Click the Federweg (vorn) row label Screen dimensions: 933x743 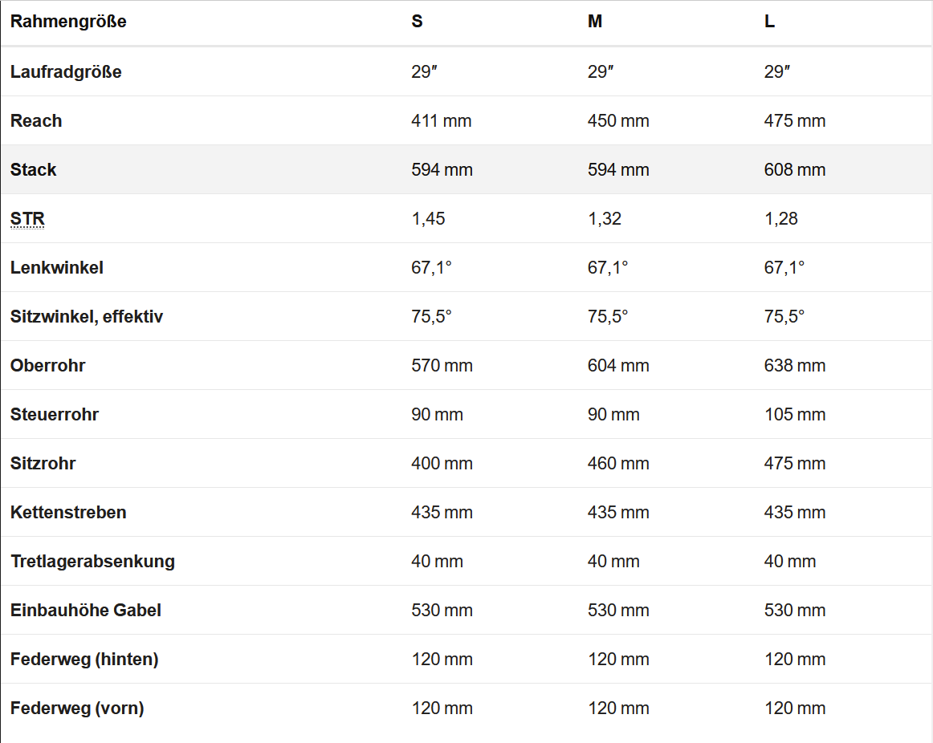(x=77, y=708)
